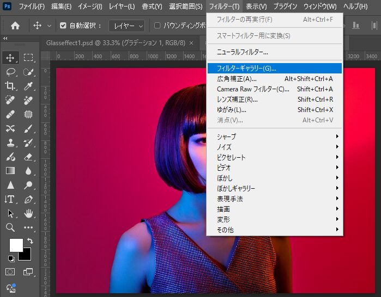Open the レイヤー(L) menu
Image resolution: width=381 pixels, height=297 pixels.
122,7
